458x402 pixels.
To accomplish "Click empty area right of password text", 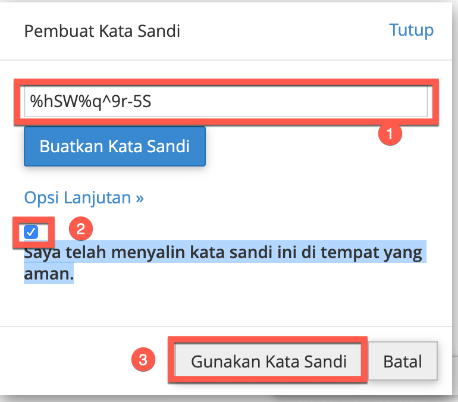I will (x=289, y=101).
